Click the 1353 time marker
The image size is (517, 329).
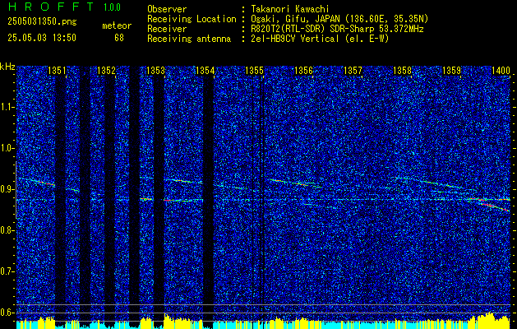click(x=155, y=71)
